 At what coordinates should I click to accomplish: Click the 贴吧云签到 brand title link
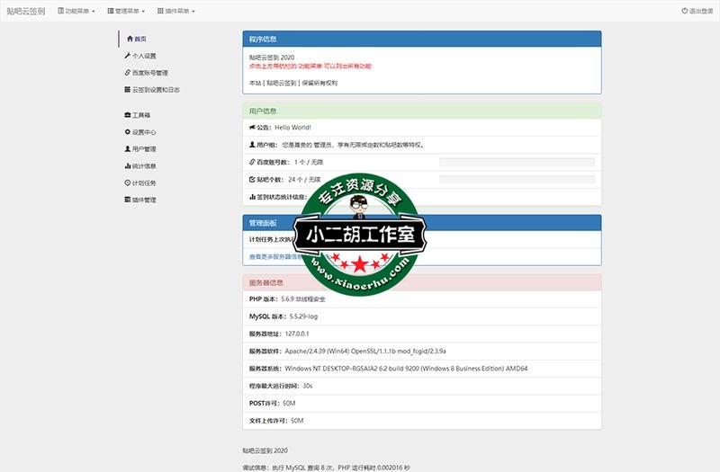pyautogui.click(x=27, y=11)
